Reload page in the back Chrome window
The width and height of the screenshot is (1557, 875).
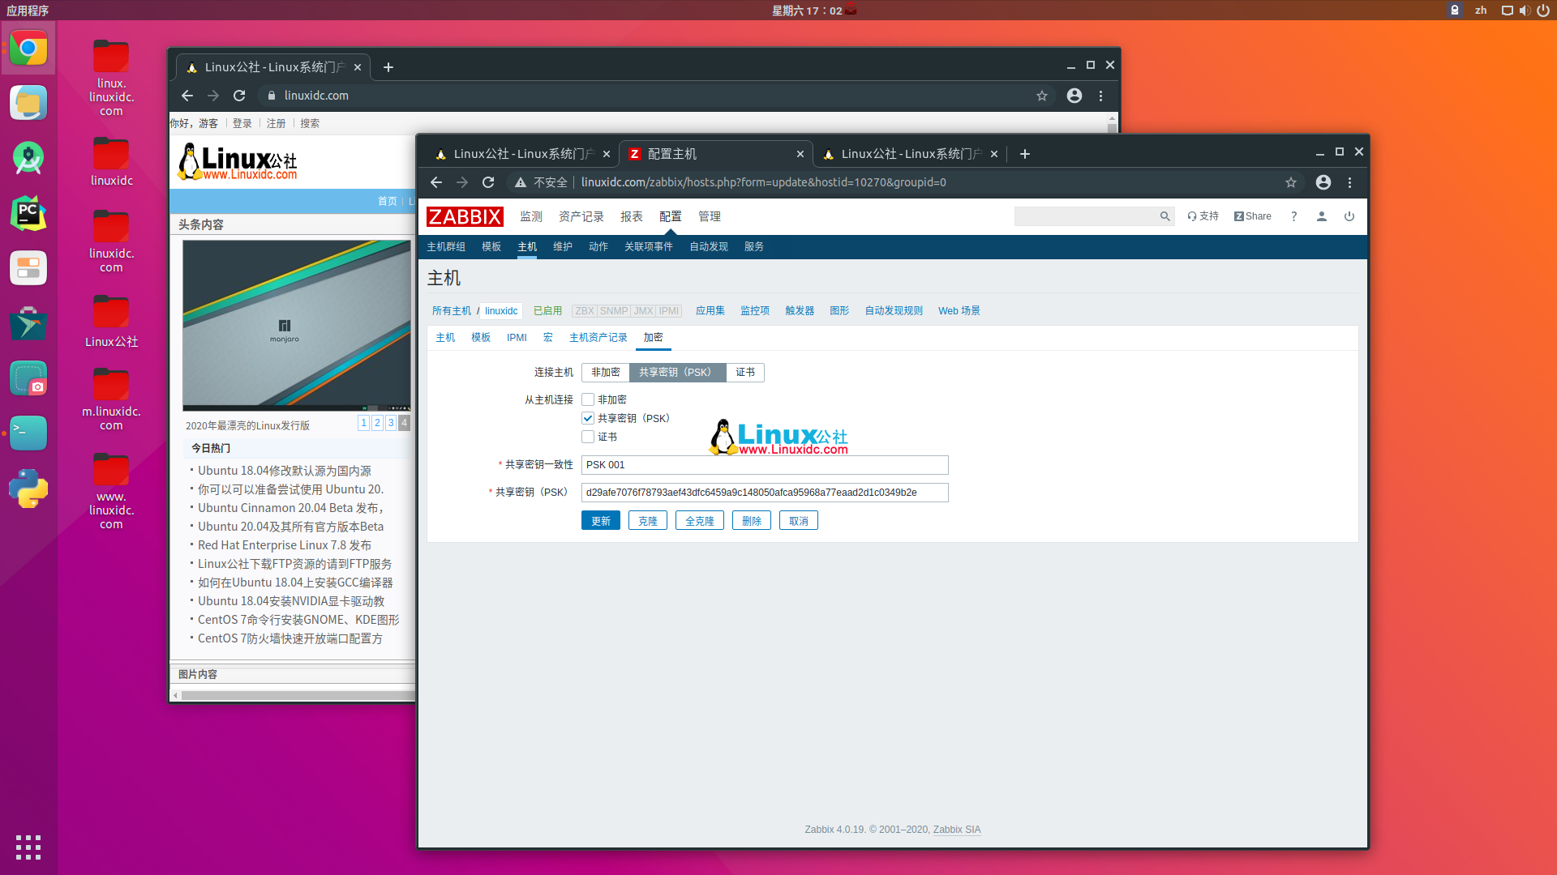(x=239, y=96)
